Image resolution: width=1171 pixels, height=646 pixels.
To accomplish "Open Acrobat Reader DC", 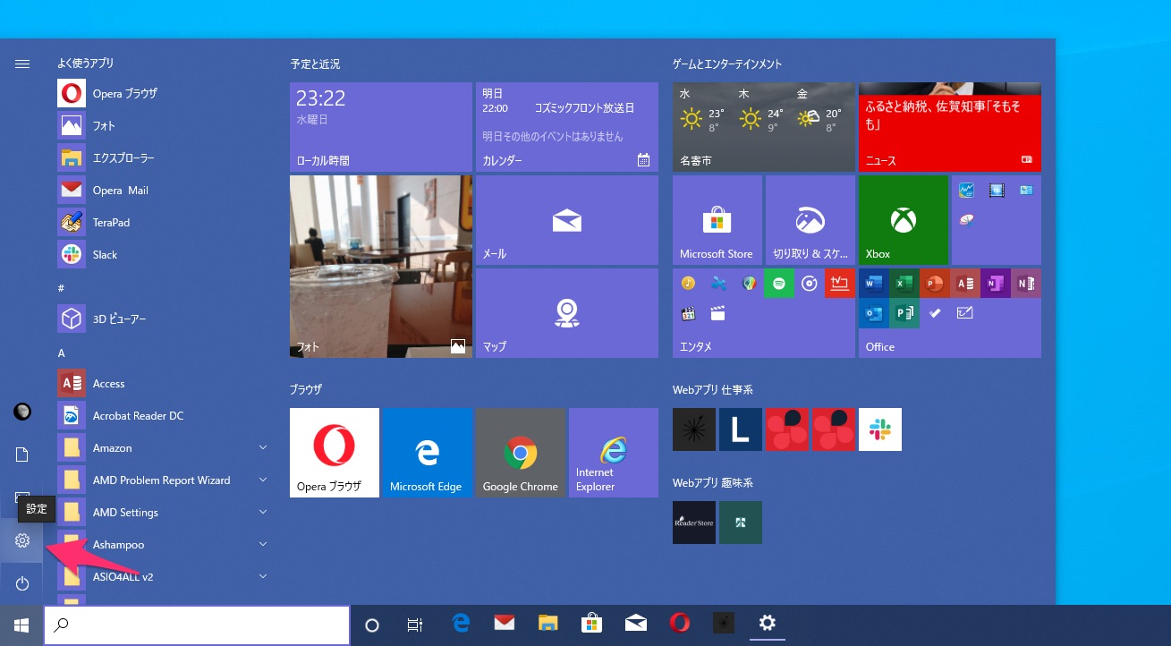I will pyautogui.click(x=161, y=415).
